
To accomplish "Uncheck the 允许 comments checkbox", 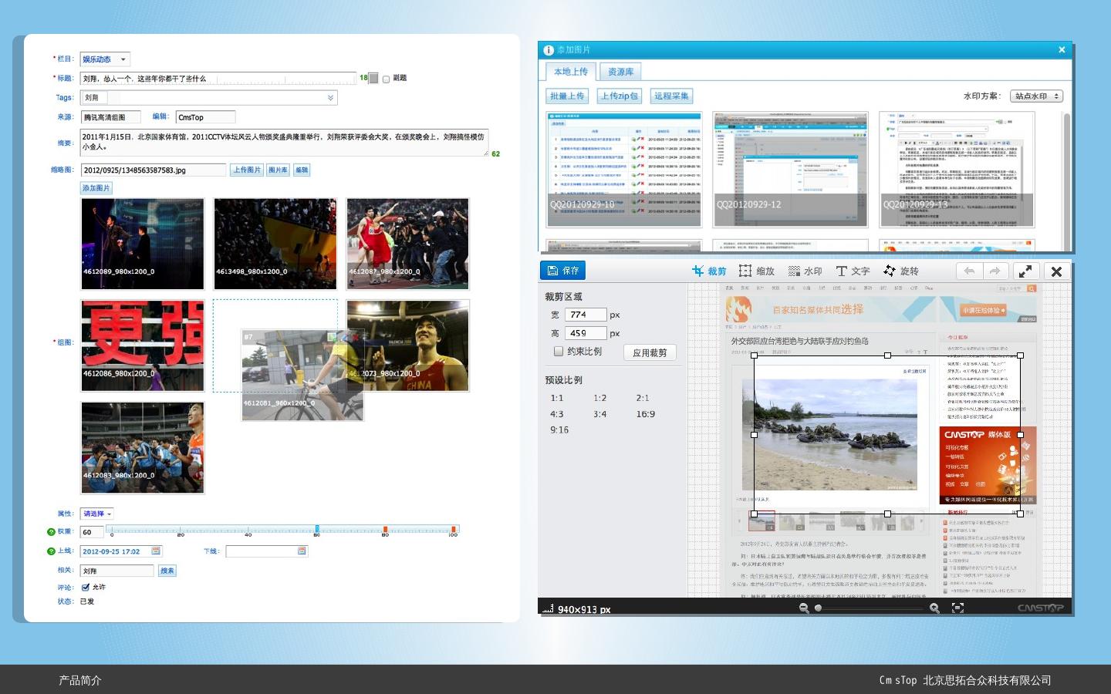I will 86,588.
